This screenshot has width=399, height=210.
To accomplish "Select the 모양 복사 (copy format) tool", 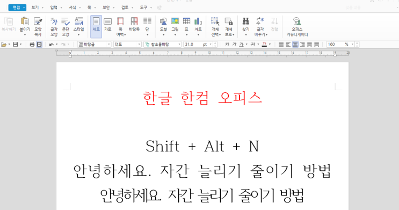I will [x=38, y=26].
